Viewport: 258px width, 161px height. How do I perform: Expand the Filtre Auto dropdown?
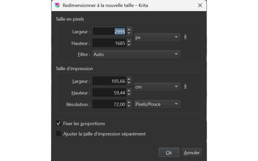(x=136, y=54)
